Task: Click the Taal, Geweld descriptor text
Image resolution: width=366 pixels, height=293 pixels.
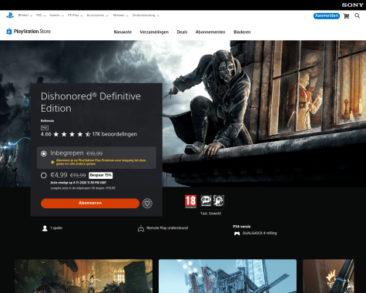Action: point(211,214)
